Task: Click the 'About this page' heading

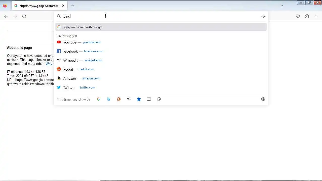Action: pyautogui.click(x=19, y=48)
